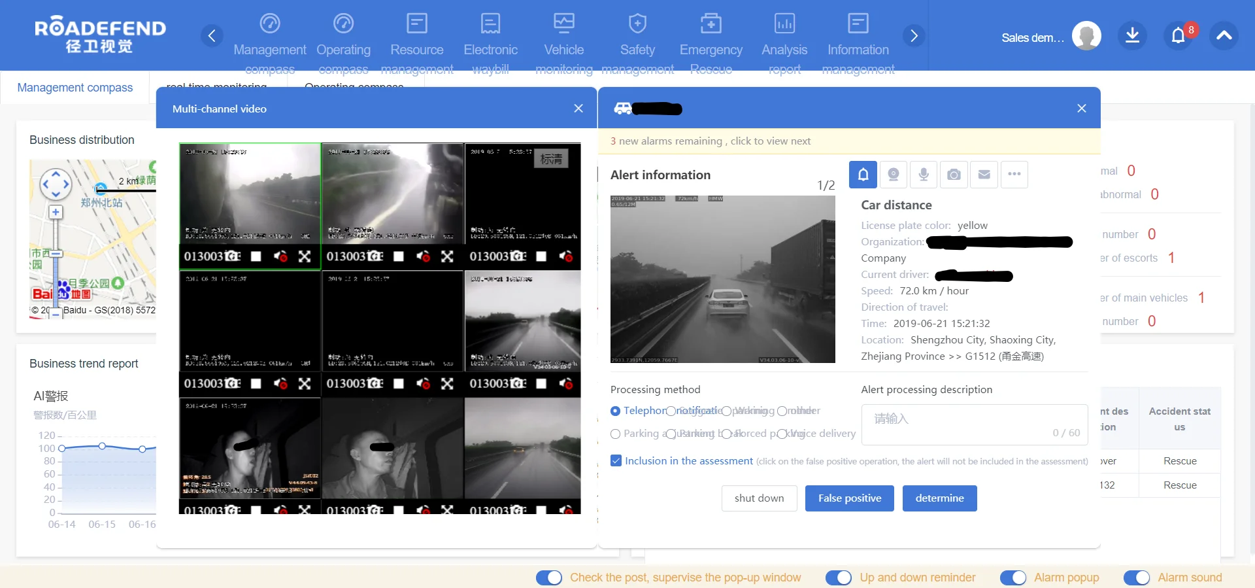Click the microphone icon in alert toolbar
The width and height of the screenshot is (1255, 588).
924,175
